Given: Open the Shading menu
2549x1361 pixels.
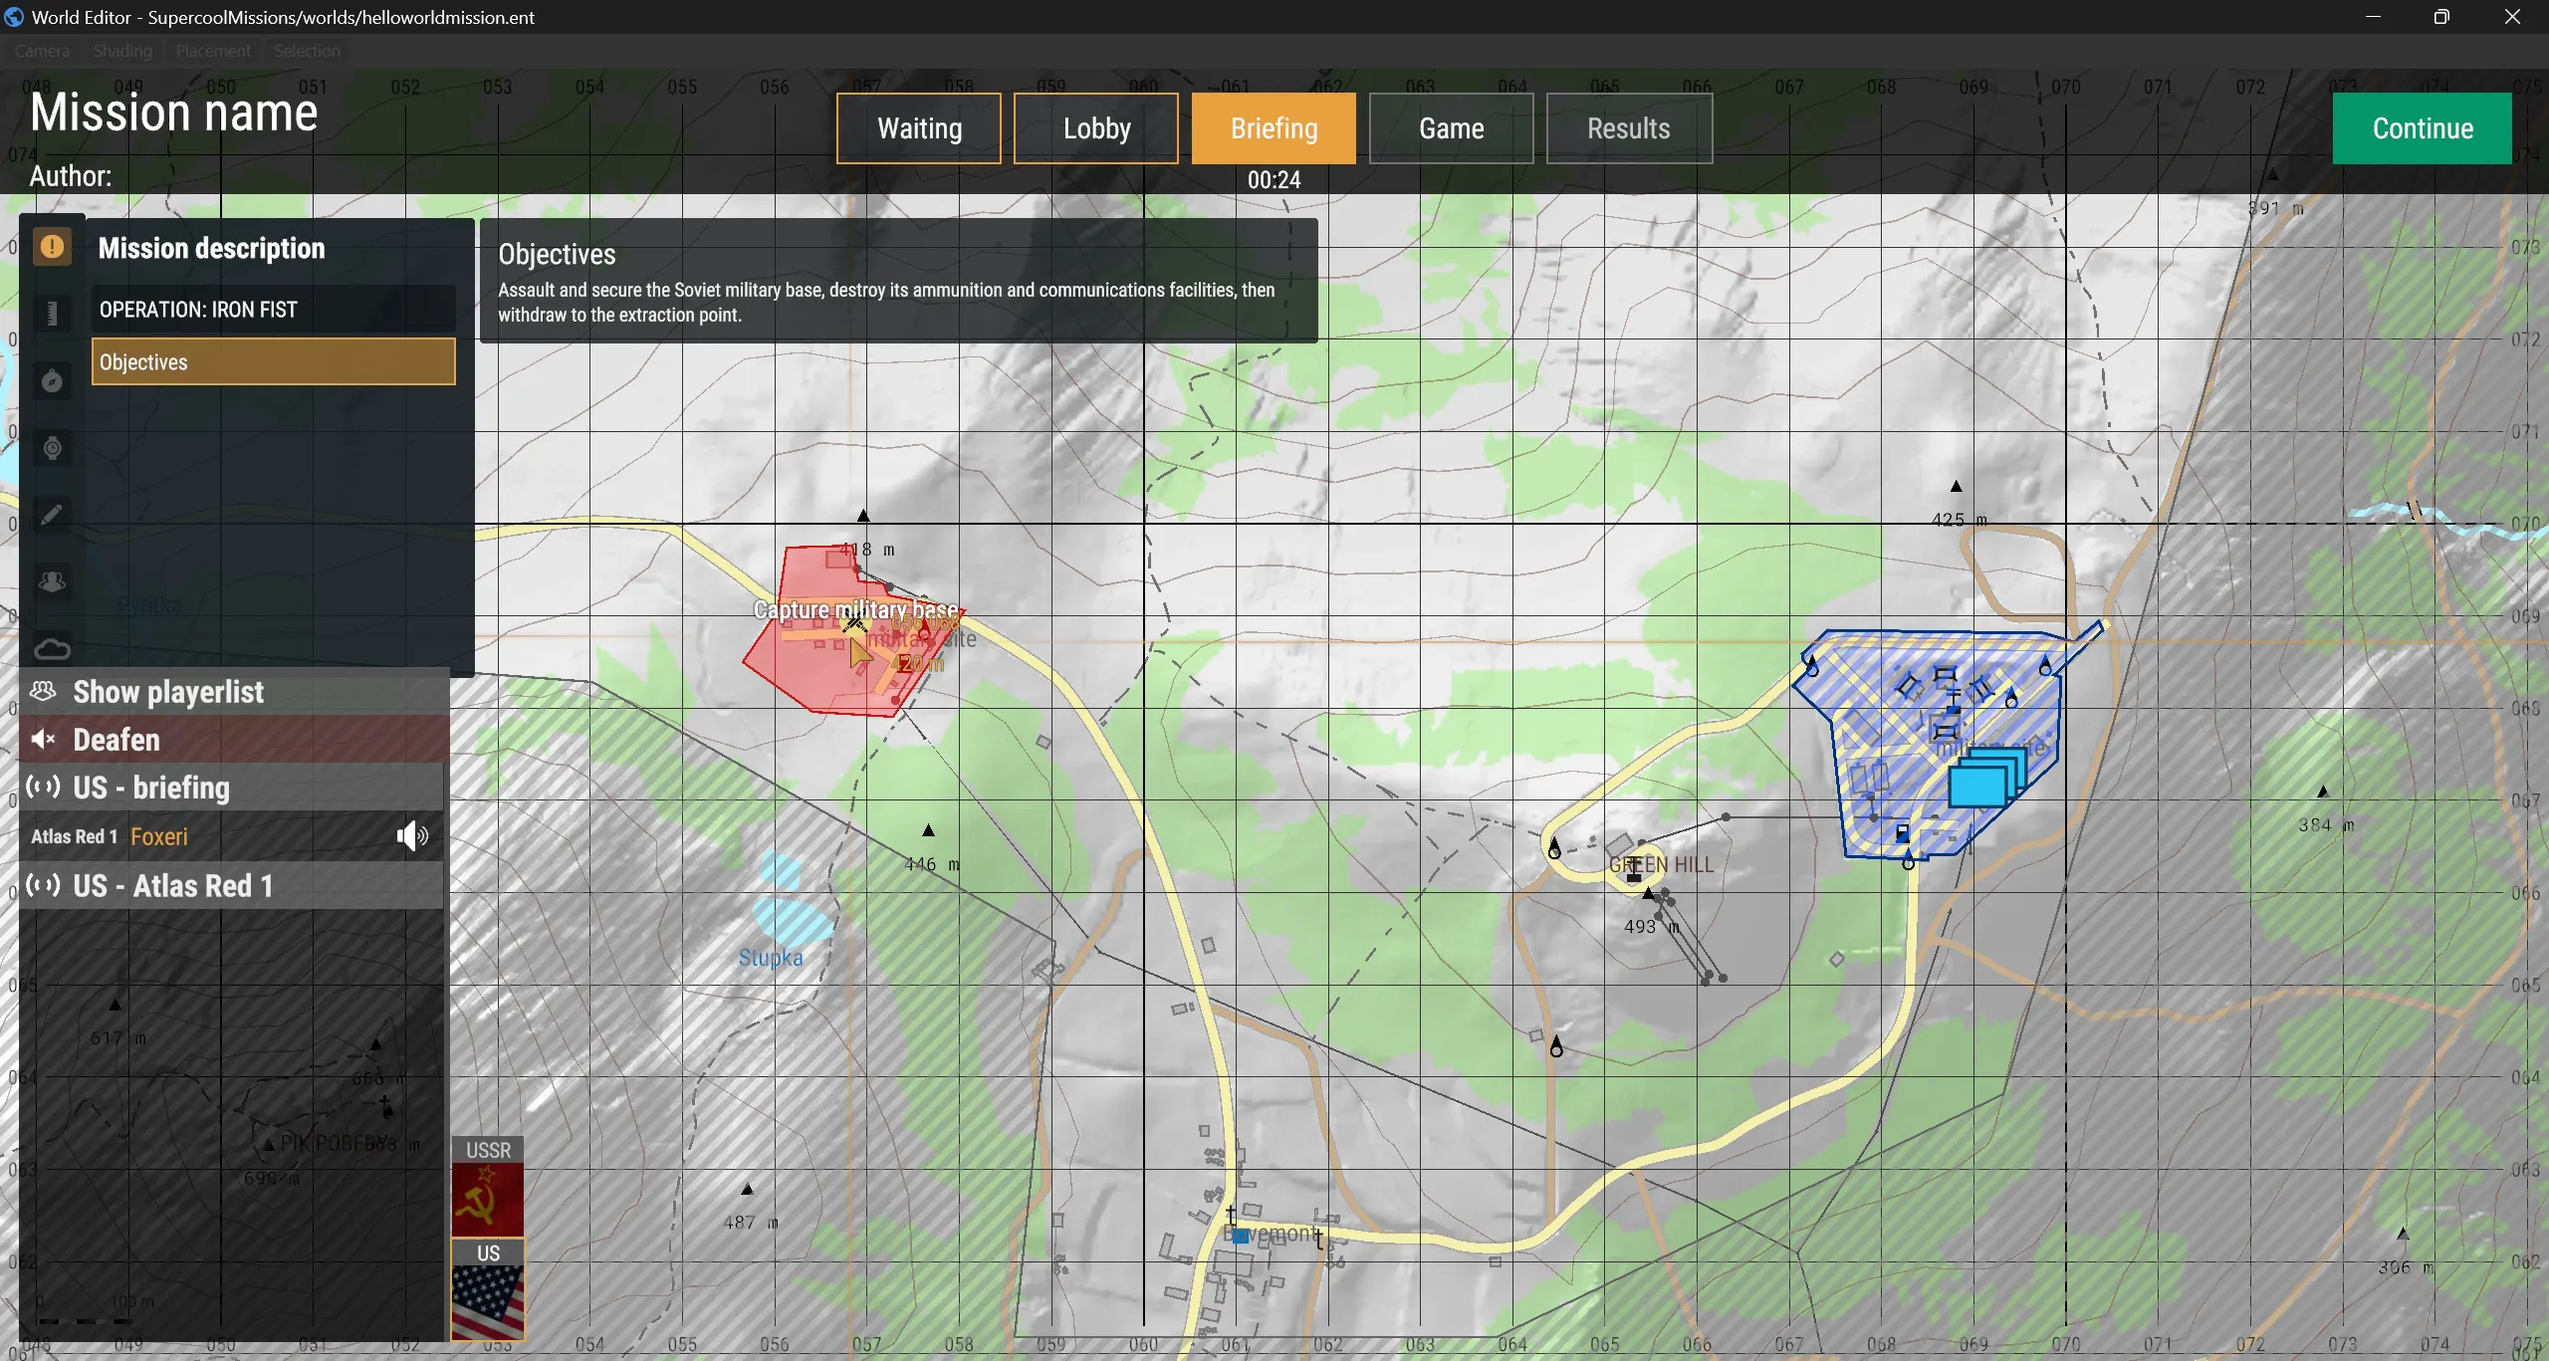Looking at the screenshot, I should click(122, 51).
